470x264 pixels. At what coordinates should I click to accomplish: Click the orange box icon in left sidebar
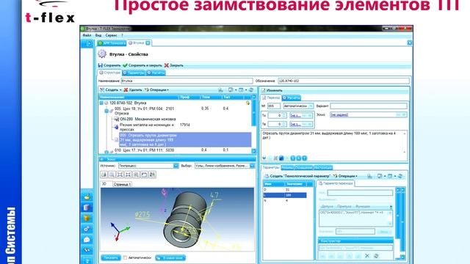click(87, 219)
